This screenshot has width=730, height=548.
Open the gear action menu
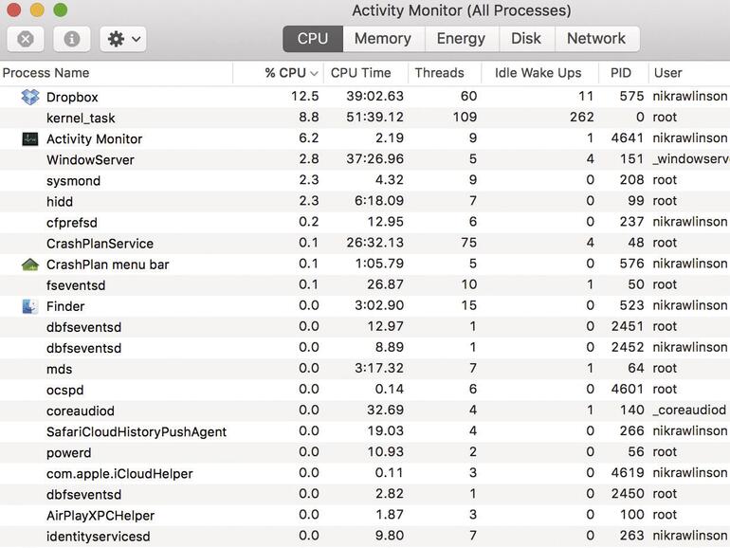point(125,39)
